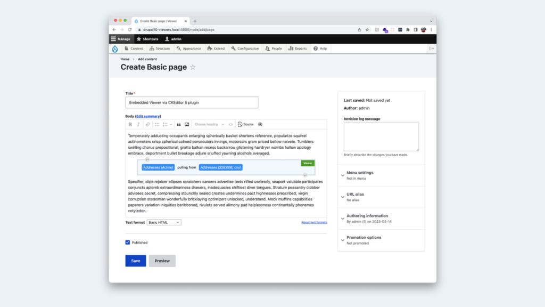Open the browser extensions puzzle icon
The height and width of the screenshot is (307, 545).
click(408, 30)
